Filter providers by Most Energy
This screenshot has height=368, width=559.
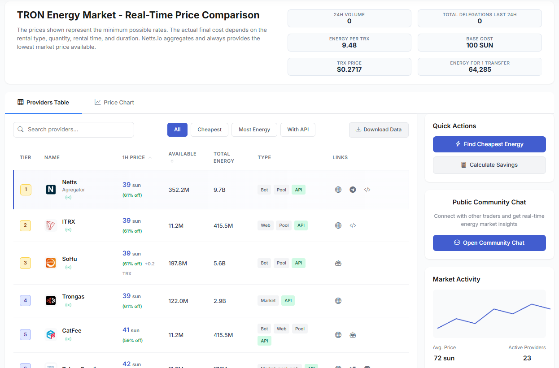coord(254,130)
